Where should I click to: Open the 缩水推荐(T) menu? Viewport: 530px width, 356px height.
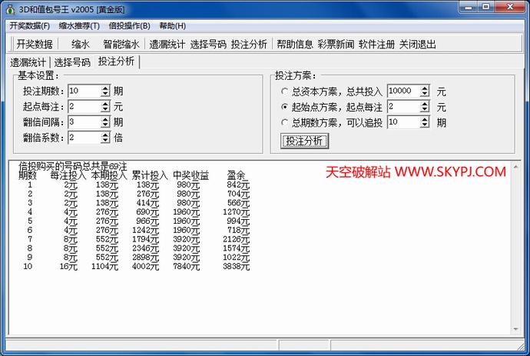tap(79, 26)
